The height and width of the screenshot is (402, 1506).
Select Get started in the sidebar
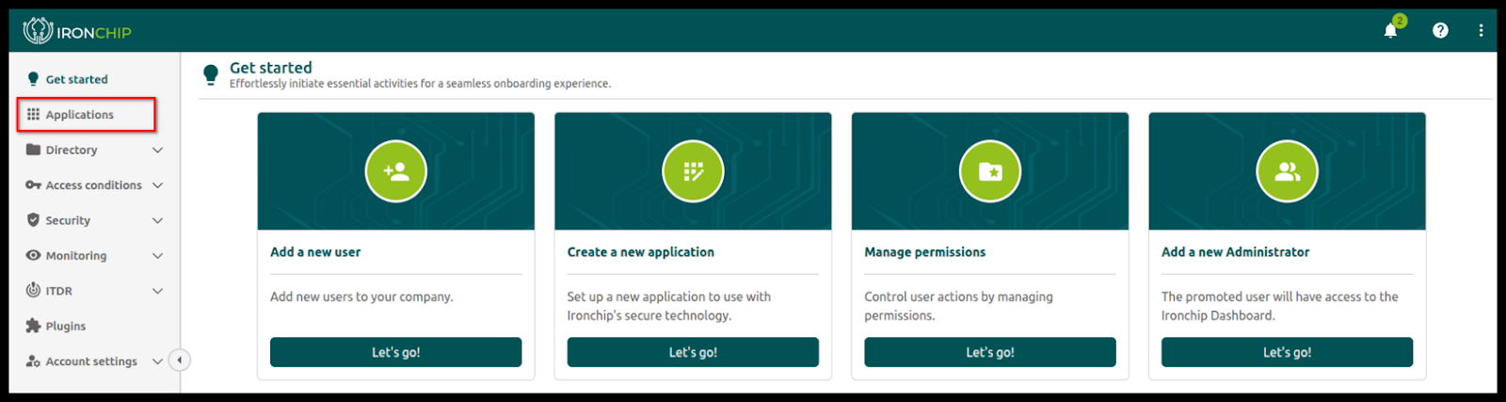tap(76, 80)
